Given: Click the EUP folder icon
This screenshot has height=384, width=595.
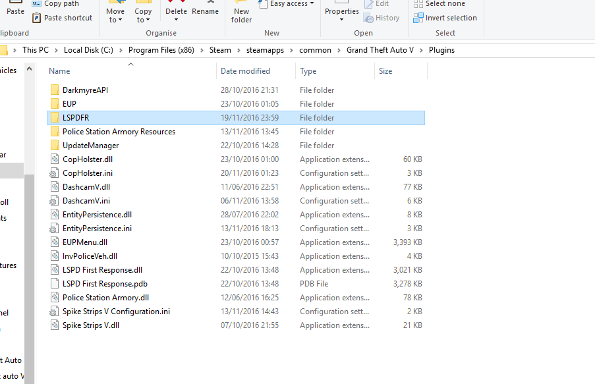Looking at the screenshot, I should coord(55,103).
